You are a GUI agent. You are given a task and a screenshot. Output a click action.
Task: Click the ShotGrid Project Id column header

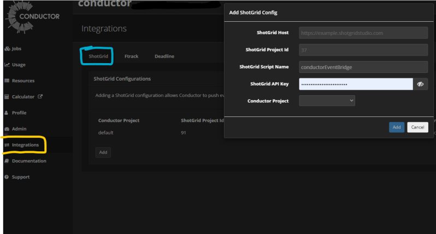[202, 121]
